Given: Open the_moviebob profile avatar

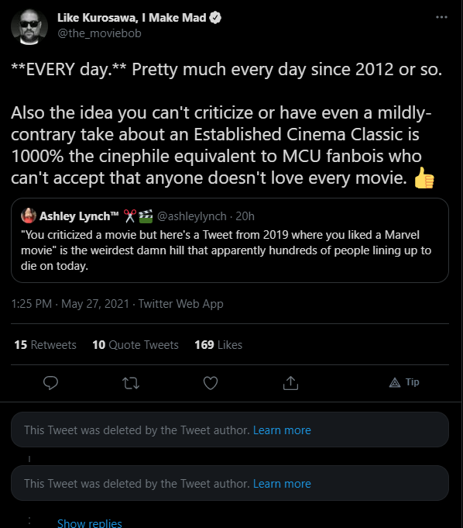Looking at the screenshot, I should pyautogui.click(x=29, y=27).
